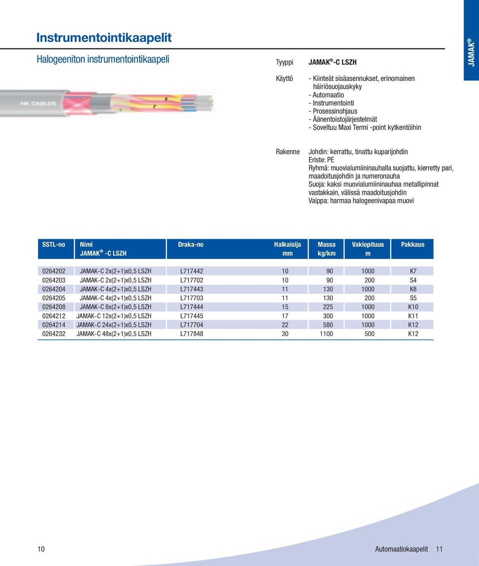Click the vertical JAMAK side tab

[x=471, y=40]
